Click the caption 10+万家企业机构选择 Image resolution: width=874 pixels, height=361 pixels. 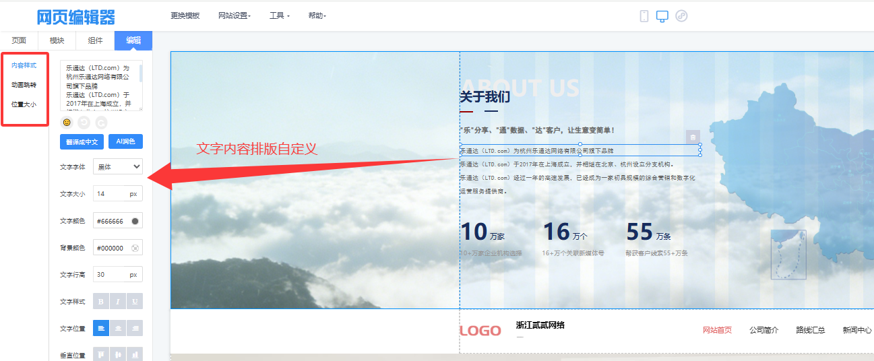click(491, 253)
